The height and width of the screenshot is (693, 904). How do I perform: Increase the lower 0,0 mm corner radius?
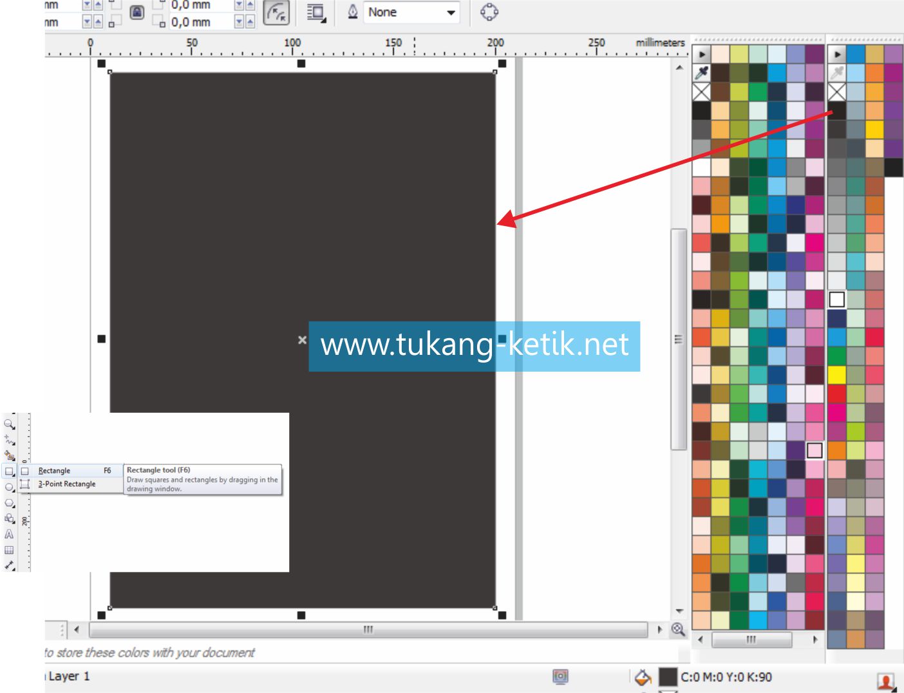(x=250, y=22)
